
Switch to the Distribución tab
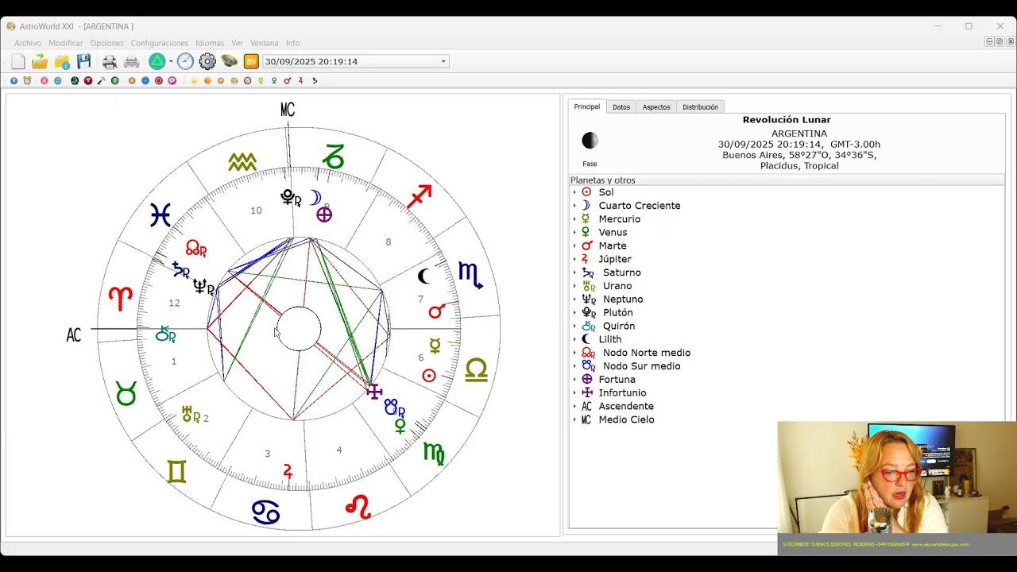click(x=700, y=107)
